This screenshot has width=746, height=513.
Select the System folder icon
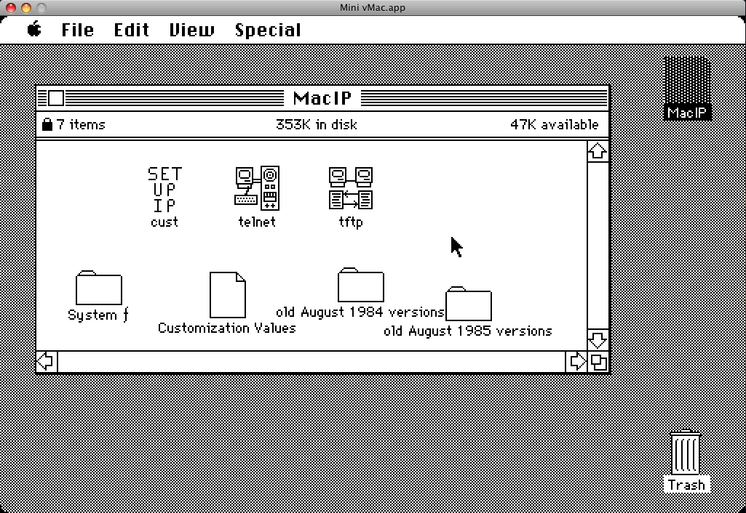(x=99, y=288)
